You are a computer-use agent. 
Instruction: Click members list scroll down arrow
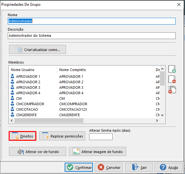point(162,115)
